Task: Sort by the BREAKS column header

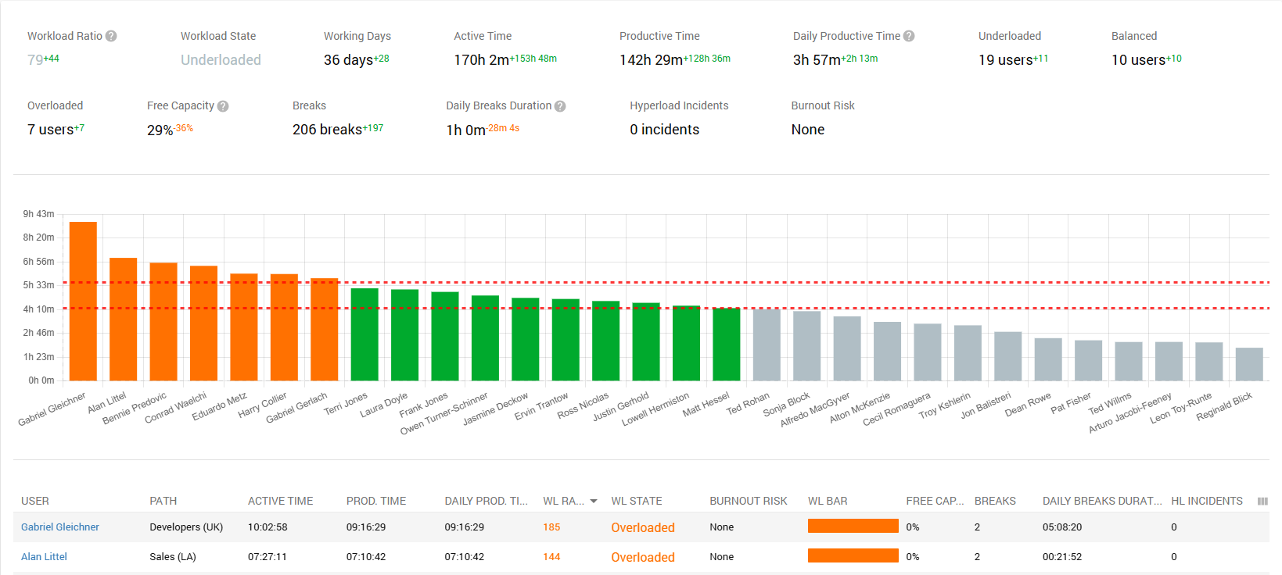Action: pyautogui.click(x=995, y=501)
